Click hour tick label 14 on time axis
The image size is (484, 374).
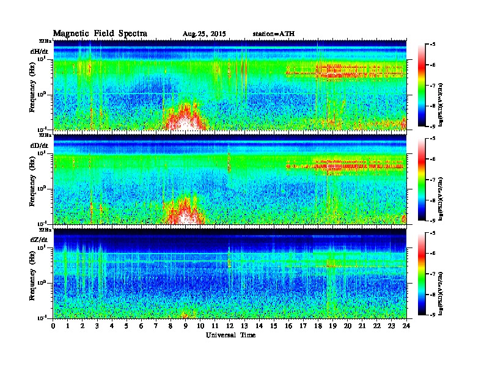(259, 326)
